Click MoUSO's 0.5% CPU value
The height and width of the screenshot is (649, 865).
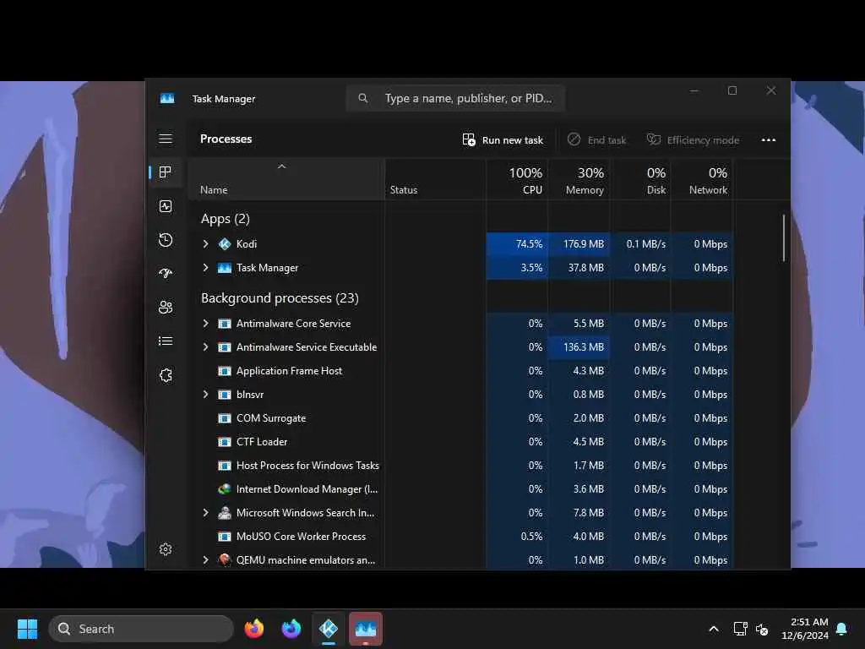pos(532,537)
